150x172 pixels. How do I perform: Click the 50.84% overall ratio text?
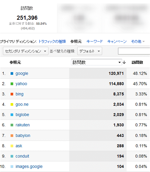pos(41,23)
